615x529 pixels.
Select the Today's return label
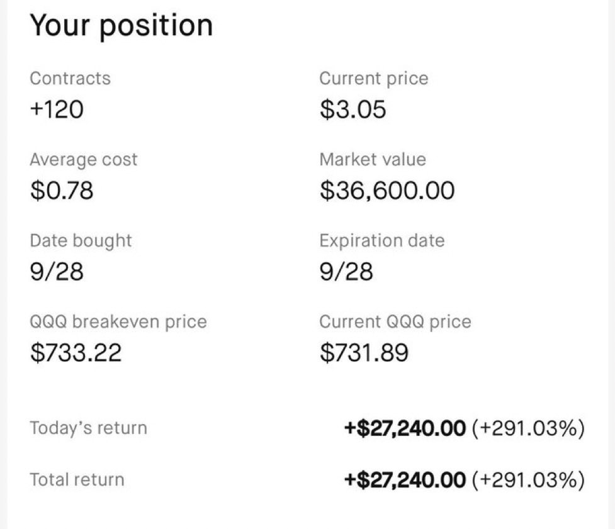(x=89, y=428)
